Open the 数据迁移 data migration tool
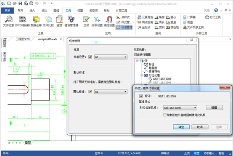Screen dimensions: 233x156 pos(36,21)
